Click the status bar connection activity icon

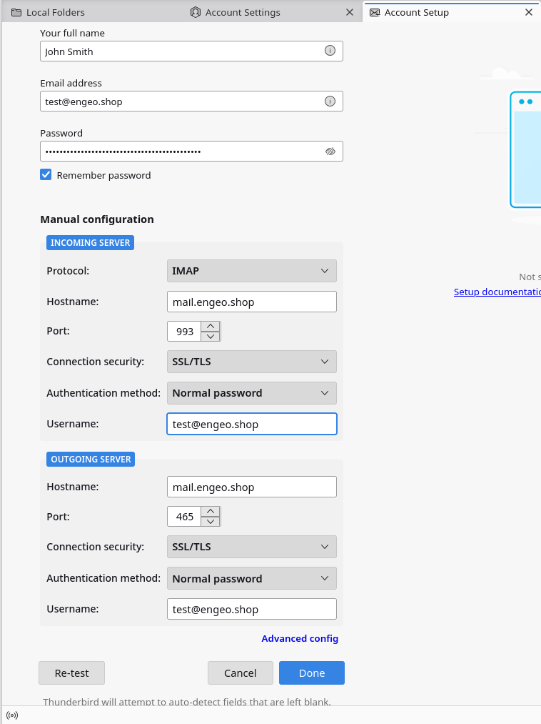tap(11, 715)
